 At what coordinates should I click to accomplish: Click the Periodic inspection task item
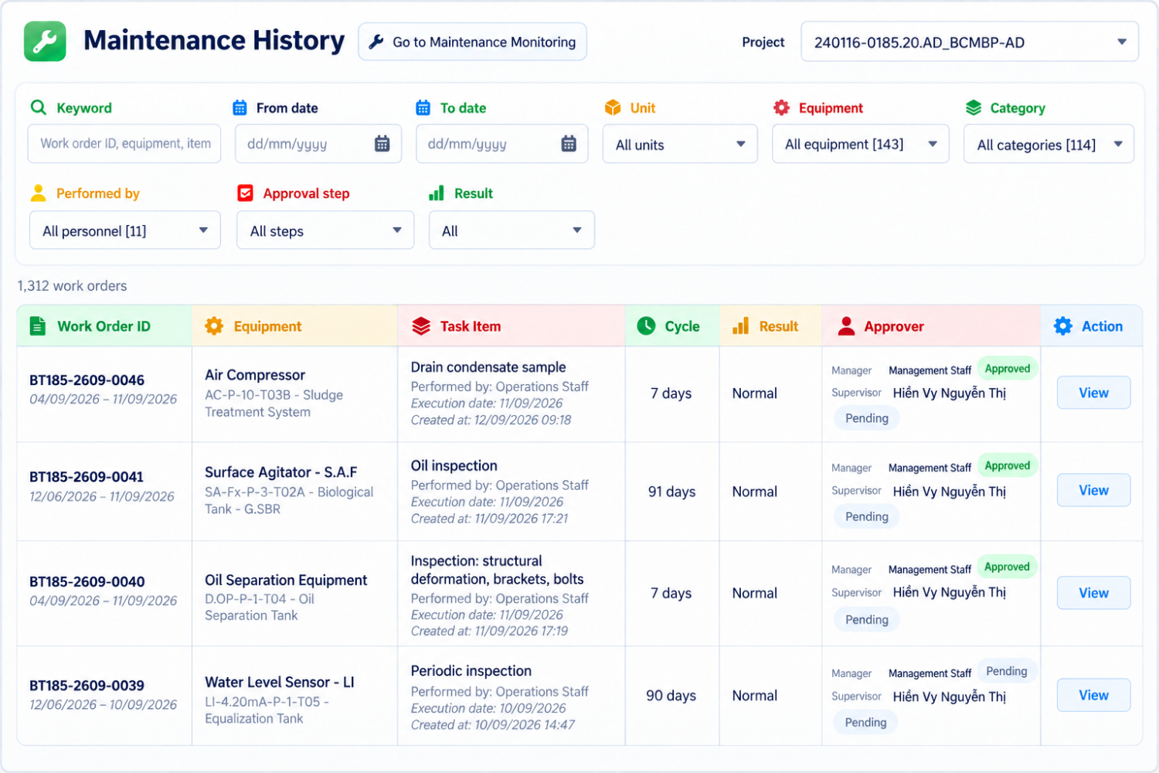coord(471,671)
